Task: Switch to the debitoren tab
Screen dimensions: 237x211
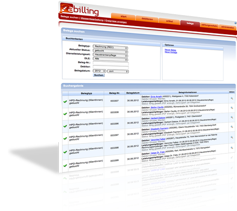Action: click(x=147, y=19)
